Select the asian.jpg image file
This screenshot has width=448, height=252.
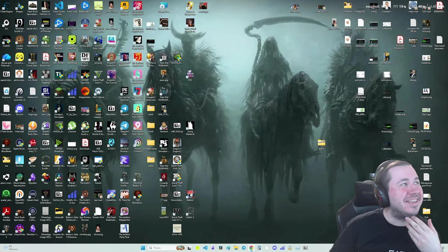(x=164, y=76)
